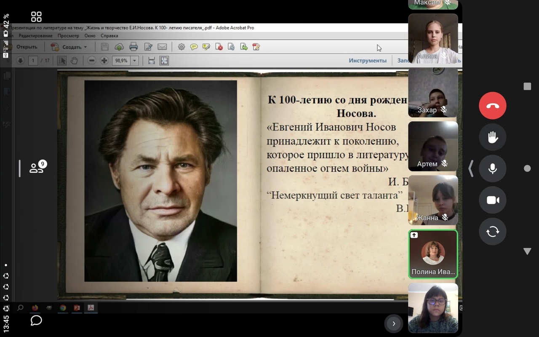Viewport: 539px width, 337px height.
Task: End the call with the red hang-up button
Action: [493, 106]
